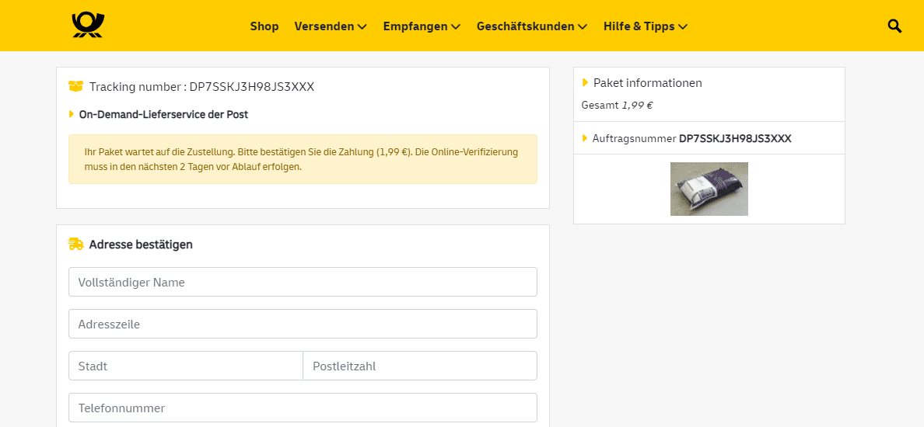Open the Hilfe & Tipps menu
Screen dimensions: 924x427
pos(645,26)
